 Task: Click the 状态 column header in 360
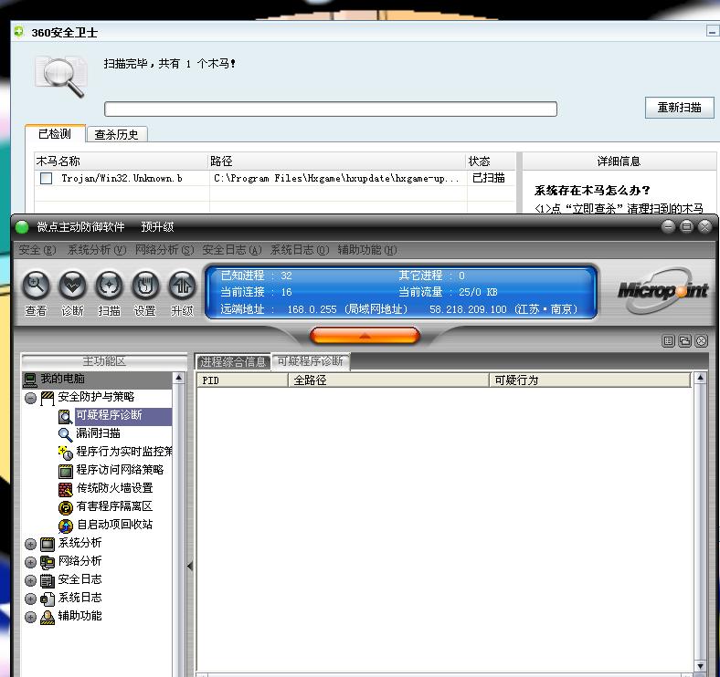[x=491, y=161]
